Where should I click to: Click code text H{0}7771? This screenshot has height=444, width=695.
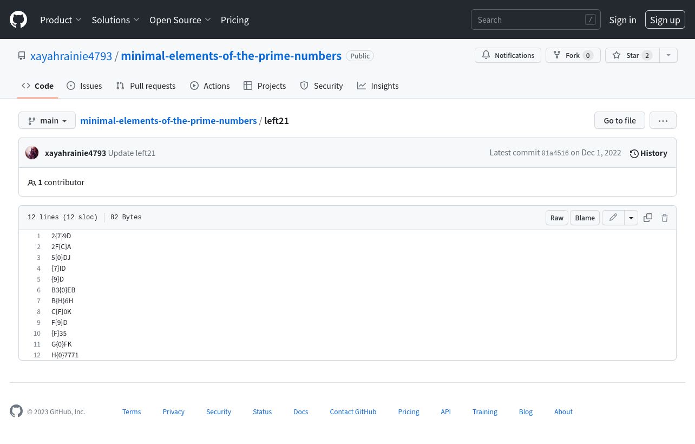[x=65, y=355]
